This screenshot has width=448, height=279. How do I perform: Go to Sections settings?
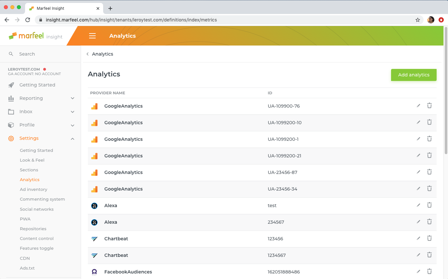coord(29,170)
